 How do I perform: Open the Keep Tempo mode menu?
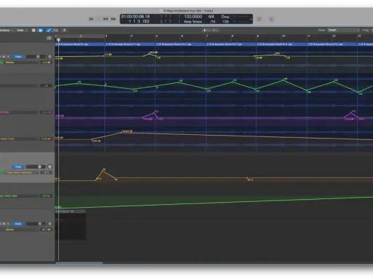[x=193, y=22]
